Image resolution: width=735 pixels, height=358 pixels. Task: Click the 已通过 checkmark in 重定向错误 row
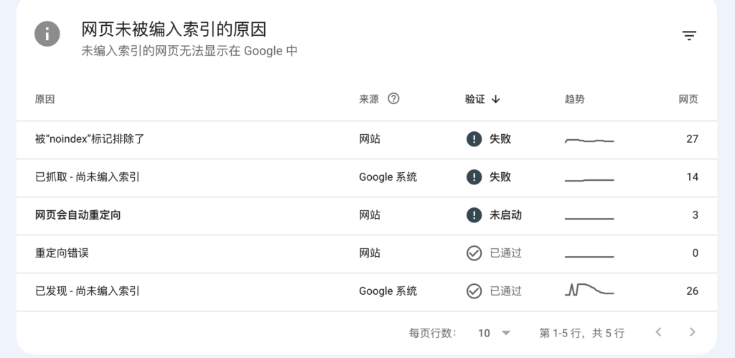[x=474, y=253]
